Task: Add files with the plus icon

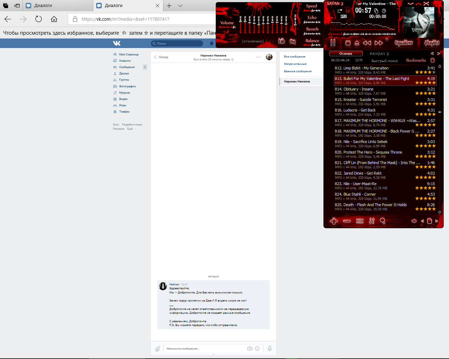Action: (334, 221)
